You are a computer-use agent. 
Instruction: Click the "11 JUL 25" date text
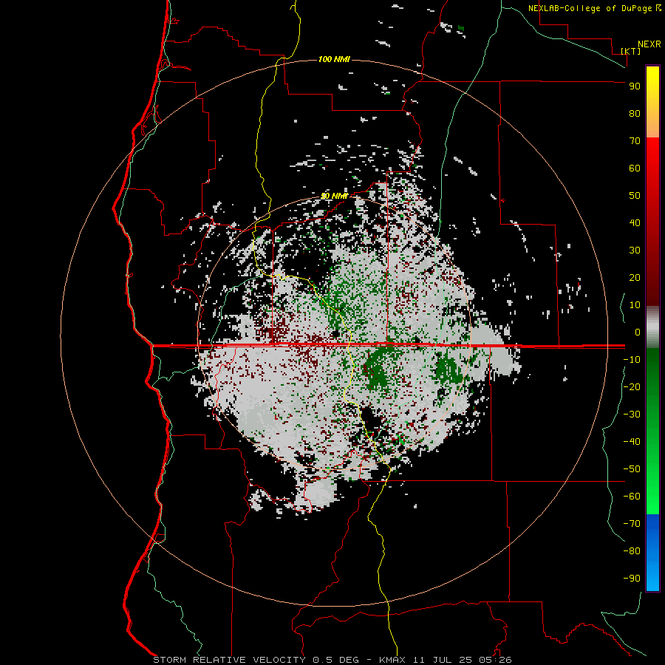443,660
